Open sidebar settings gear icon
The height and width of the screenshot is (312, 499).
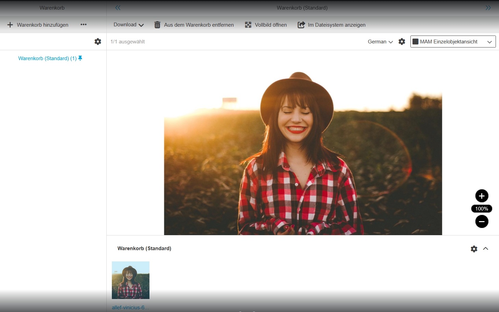point(98,42)
